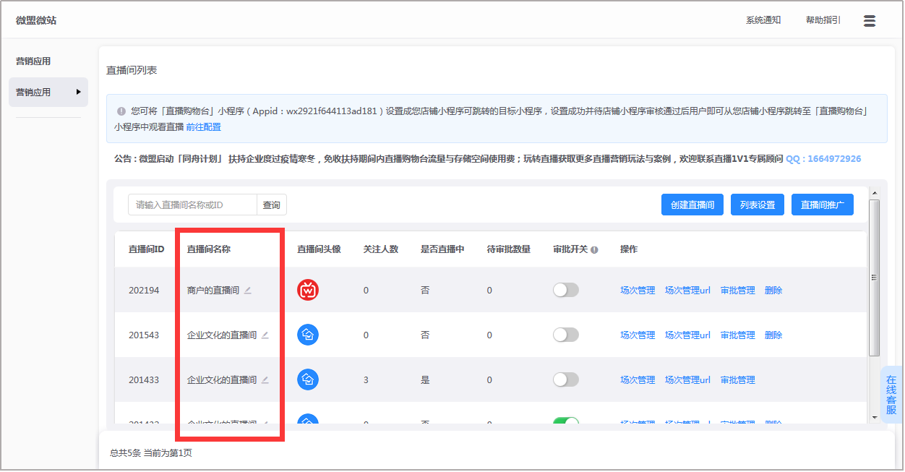This screenshot has height=472, width=905.
Task: Open the 在线客服 floating side tab
Action: [892, 395]
